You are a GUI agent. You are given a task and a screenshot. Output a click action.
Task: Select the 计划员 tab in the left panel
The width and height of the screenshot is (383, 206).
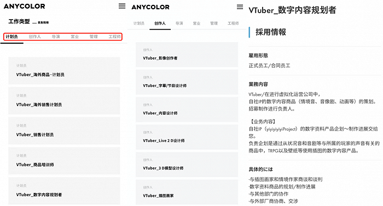11,37
